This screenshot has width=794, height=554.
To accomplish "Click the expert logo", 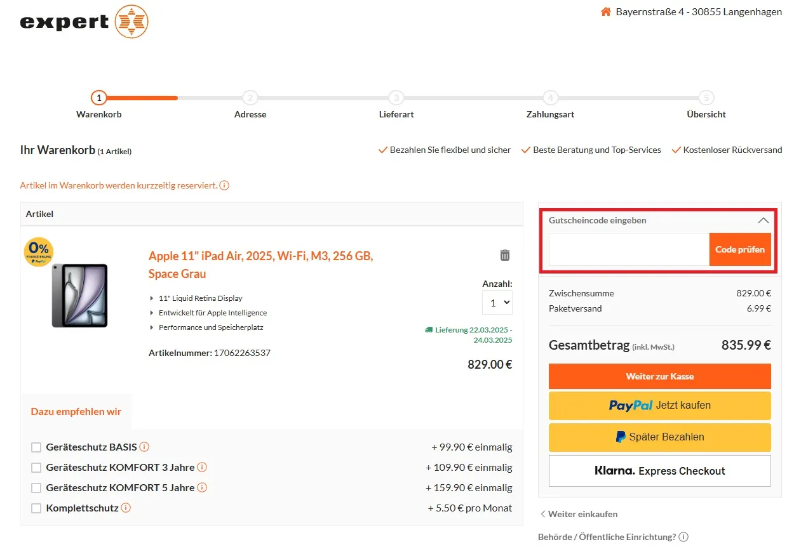I will (84, 22).
